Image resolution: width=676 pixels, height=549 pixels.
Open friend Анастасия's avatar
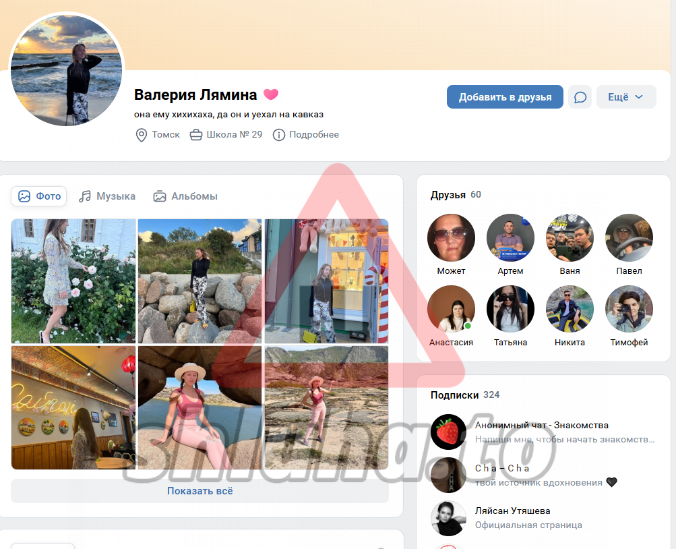coord(451,310)
